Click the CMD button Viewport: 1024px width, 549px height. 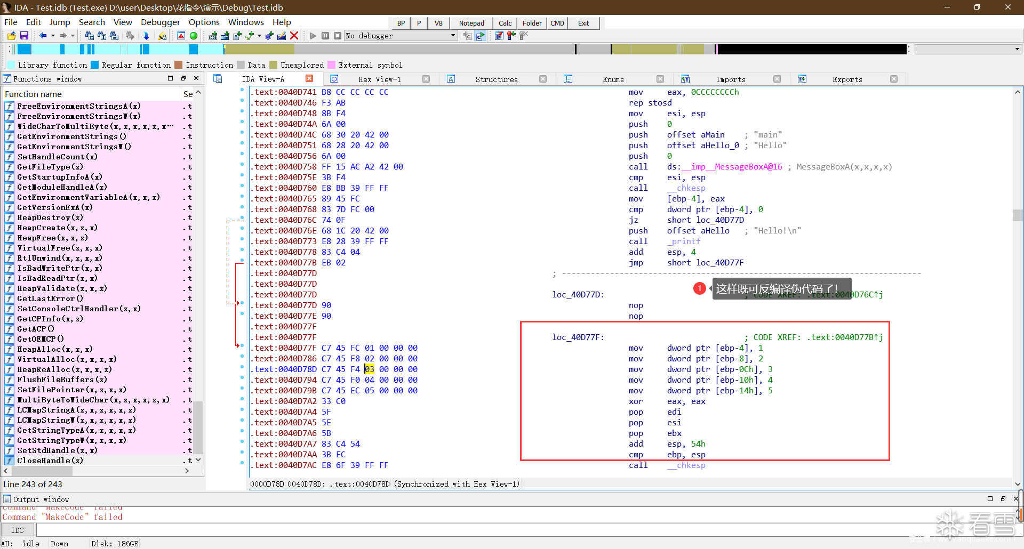557,23
